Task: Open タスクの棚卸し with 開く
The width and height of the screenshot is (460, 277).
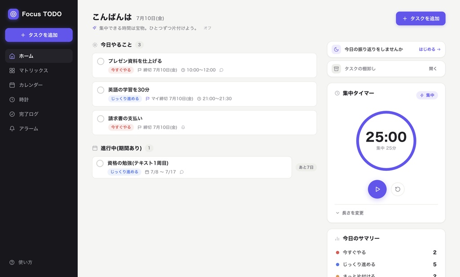Action: tap(433, 69)
